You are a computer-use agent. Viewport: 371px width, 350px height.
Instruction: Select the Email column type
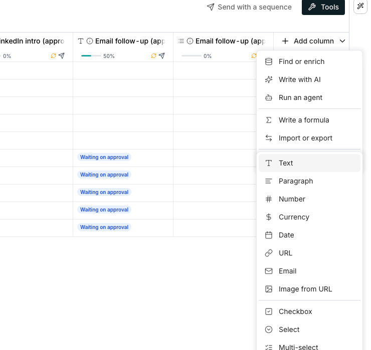309,271
